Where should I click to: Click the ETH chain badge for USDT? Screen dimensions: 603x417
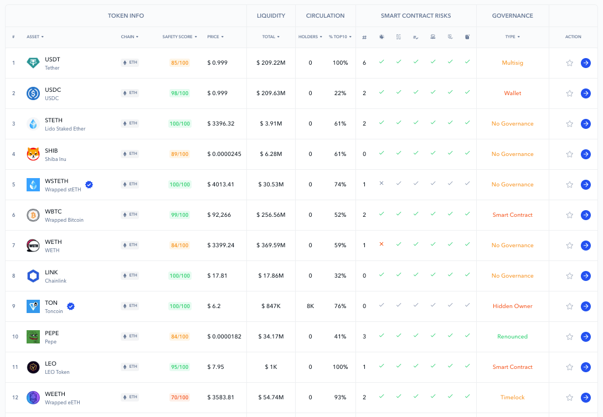130,62
